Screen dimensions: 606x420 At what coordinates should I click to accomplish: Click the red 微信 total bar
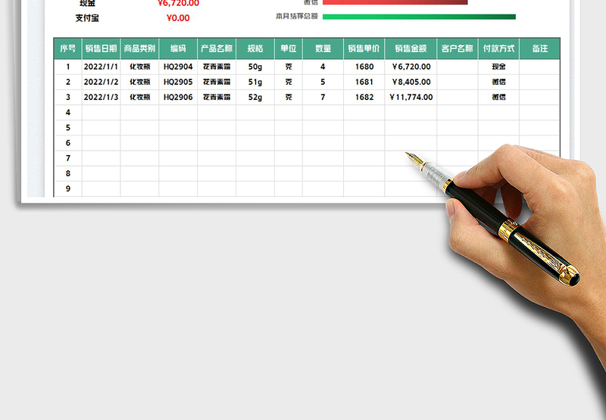395,2
